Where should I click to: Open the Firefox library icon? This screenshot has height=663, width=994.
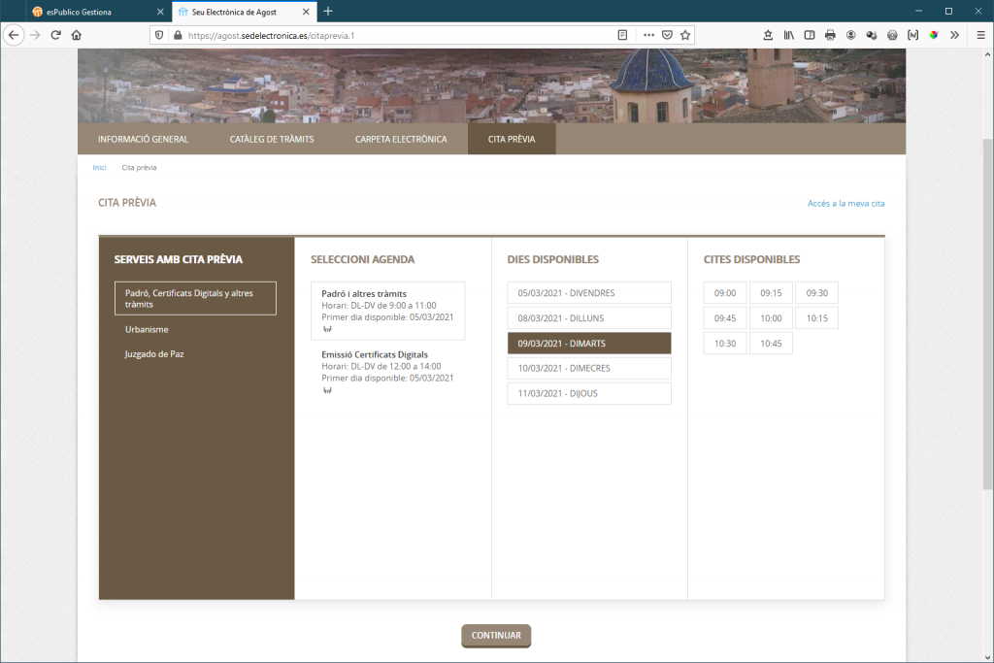(789, 35)
